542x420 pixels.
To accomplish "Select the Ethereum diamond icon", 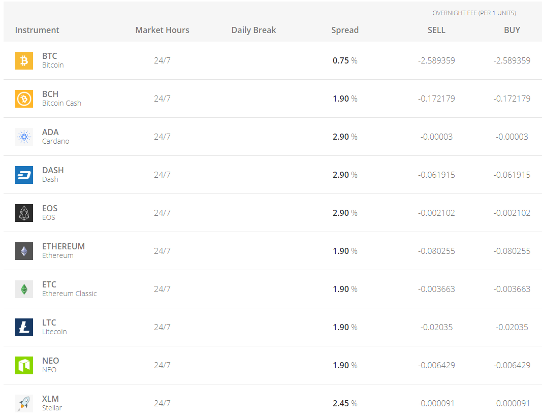I will click(24, 250).
